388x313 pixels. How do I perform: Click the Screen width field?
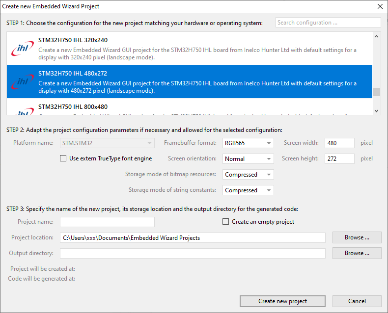(339, 143)
